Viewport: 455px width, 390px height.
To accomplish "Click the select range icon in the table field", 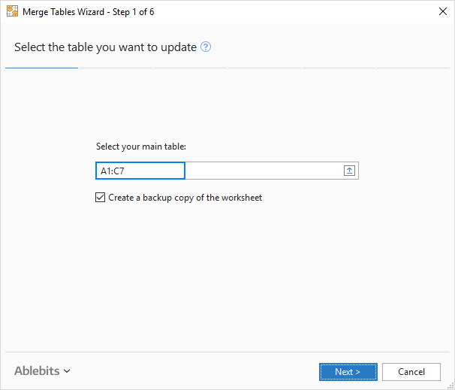I will [349, 171].
